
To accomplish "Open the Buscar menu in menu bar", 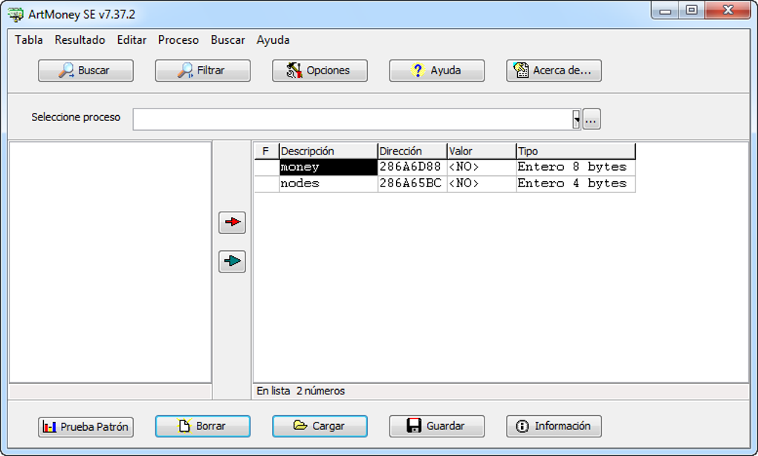I will 227,40.
